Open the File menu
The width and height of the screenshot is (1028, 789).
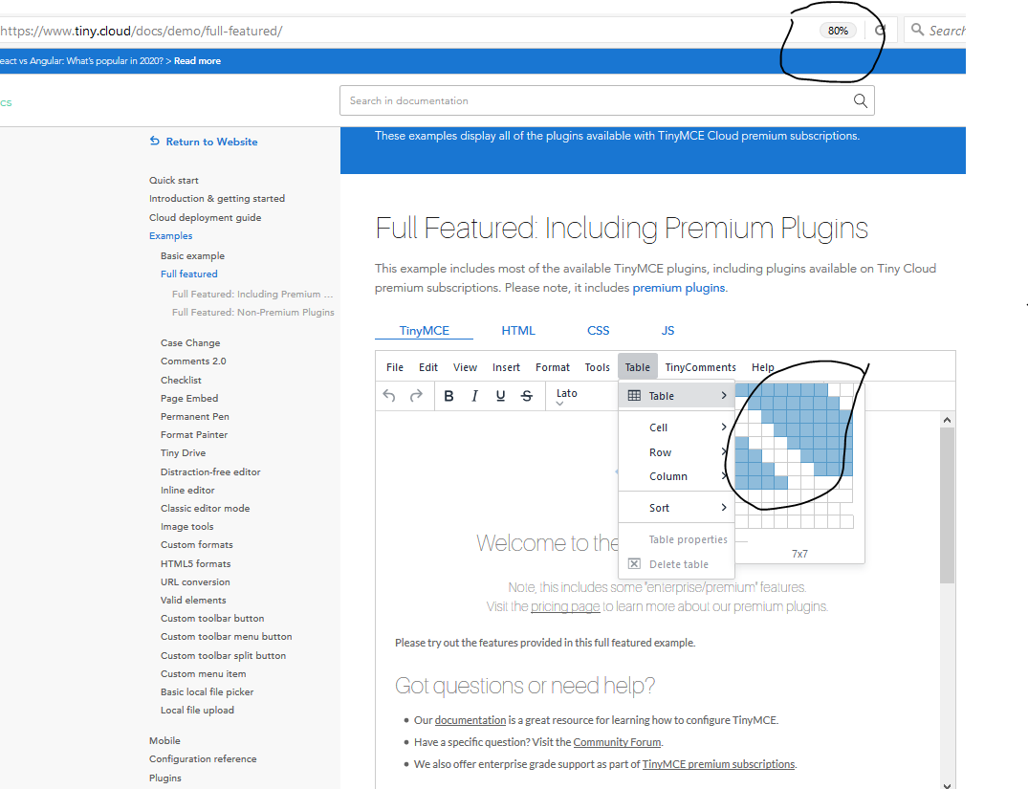[x=395, y=367]
